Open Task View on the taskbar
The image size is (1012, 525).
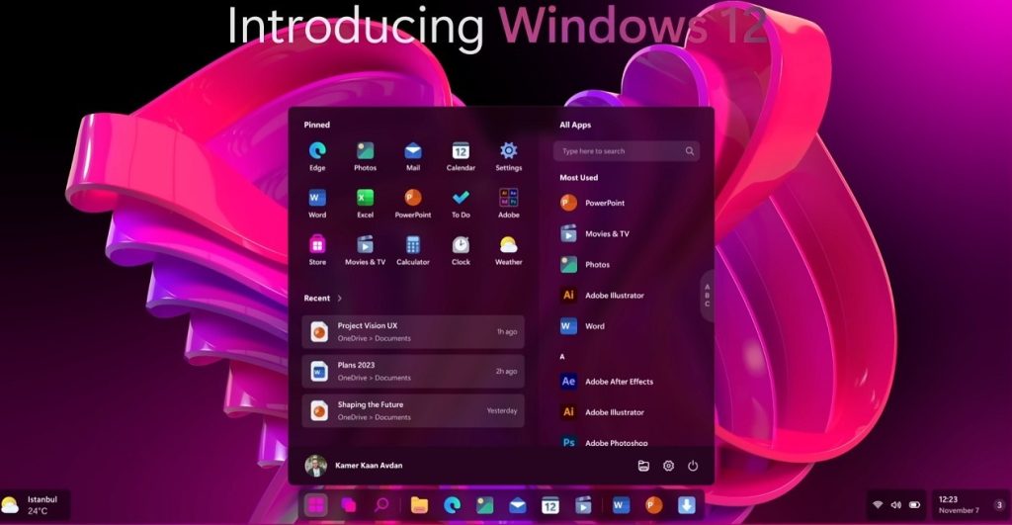(349, 505)
